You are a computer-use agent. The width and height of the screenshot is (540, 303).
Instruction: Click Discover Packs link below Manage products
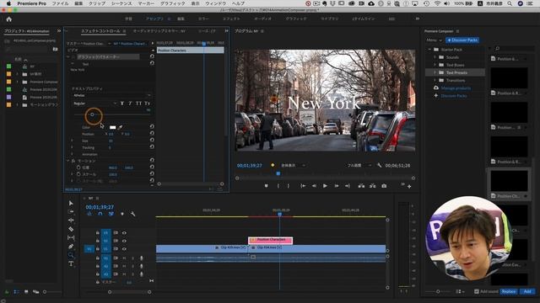(454, 96)
